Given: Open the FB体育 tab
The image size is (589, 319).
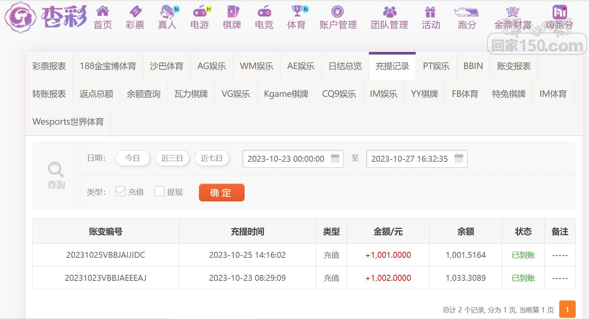Looking at the screenshot, I should pos(465,94).
